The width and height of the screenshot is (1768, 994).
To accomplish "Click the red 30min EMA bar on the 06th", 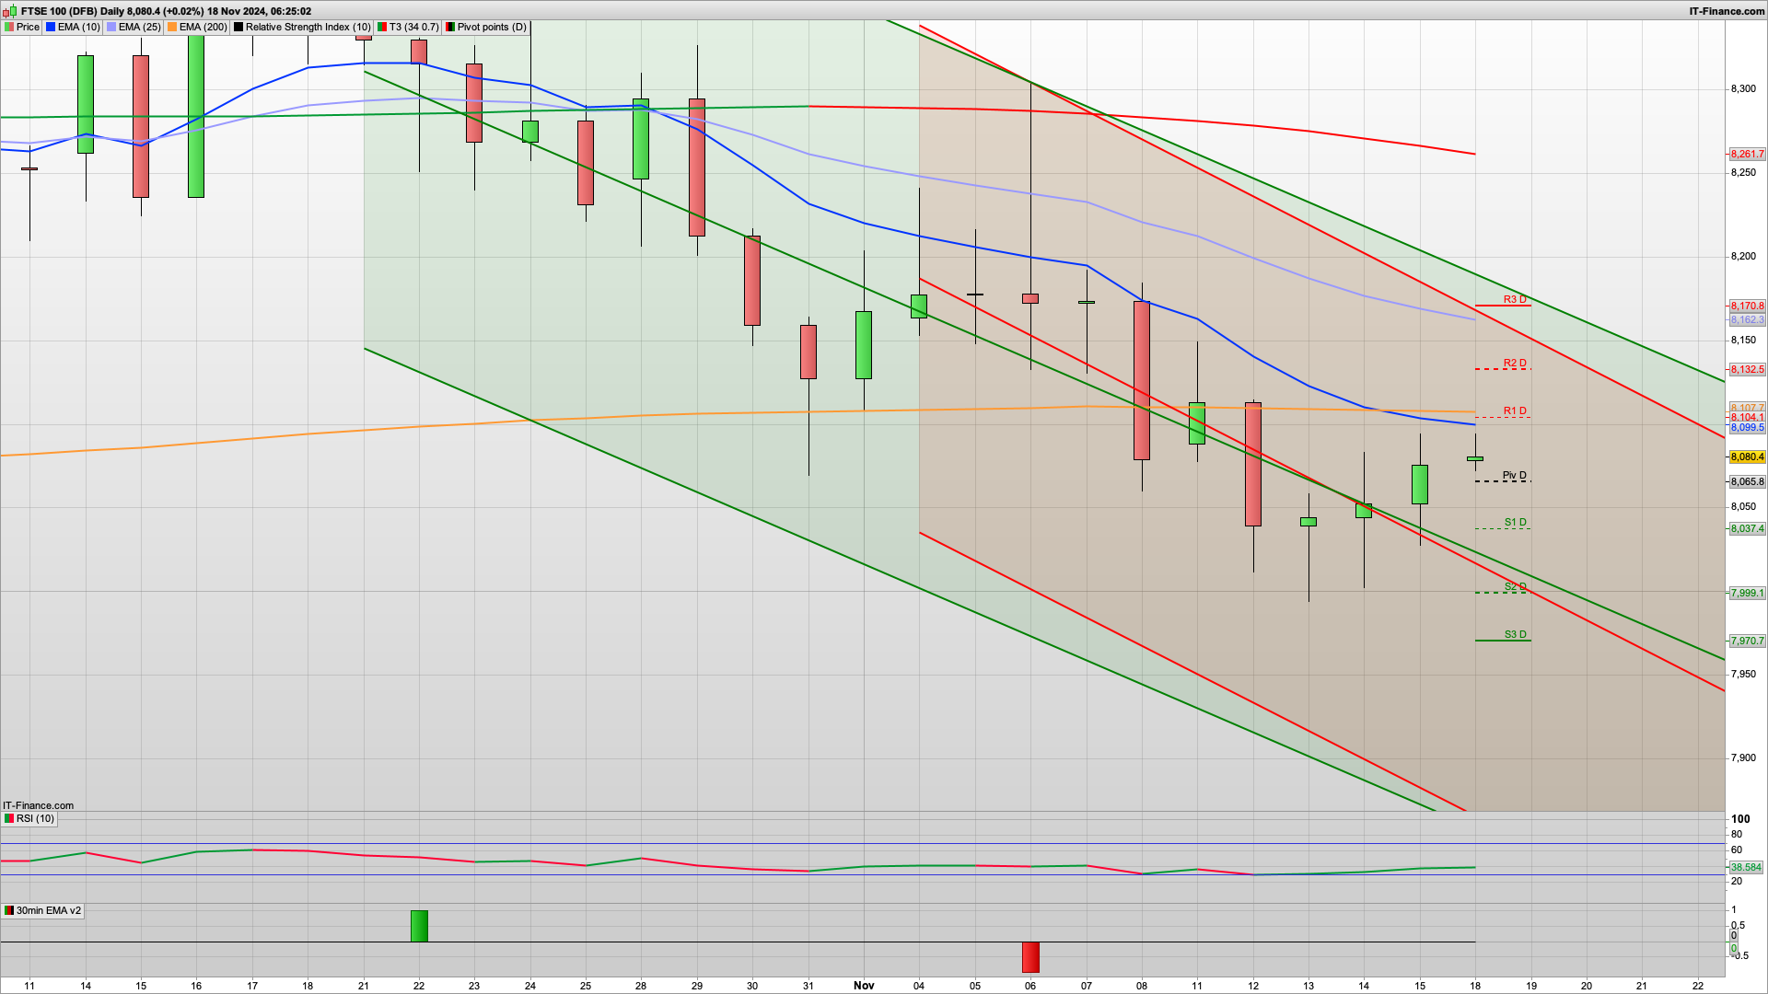I will [x=1030, y=957].
